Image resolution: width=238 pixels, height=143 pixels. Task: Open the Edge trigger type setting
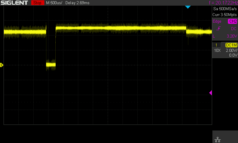click(217, 21)
